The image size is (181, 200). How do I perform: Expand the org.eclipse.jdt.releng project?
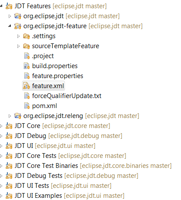(x=10, y=116)
